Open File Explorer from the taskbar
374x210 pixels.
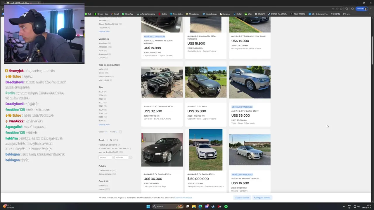193,206
